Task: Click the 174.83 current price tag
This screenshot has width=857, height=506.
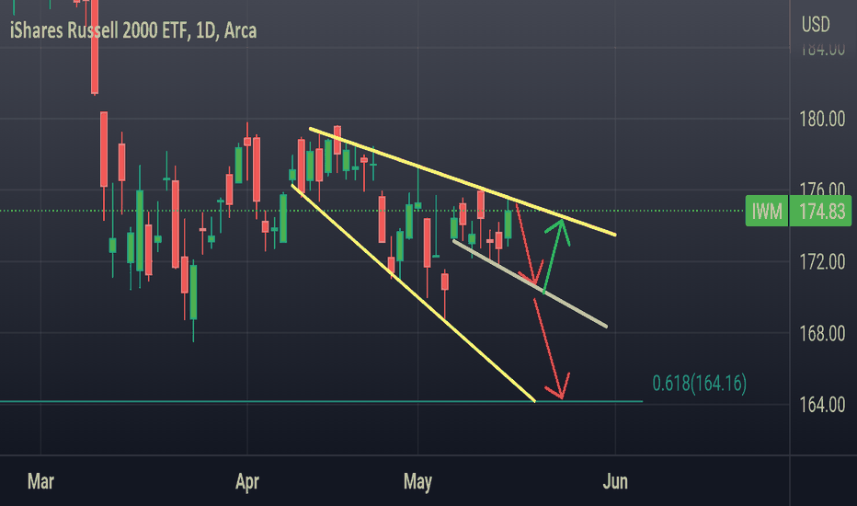Action: 821,212
